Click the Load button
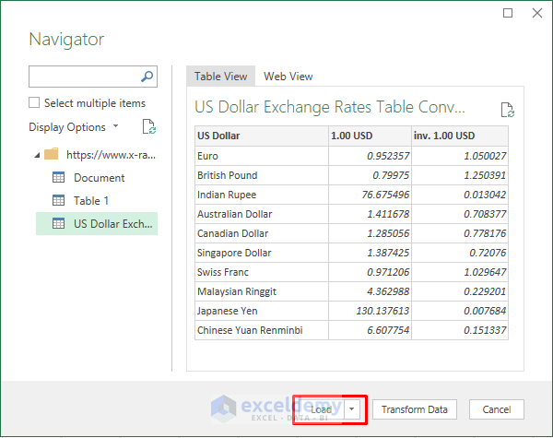 pos(321,409)
